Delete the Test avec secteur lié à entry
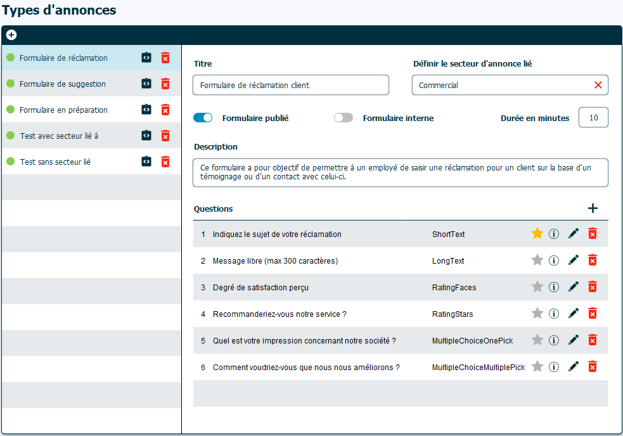The width and height of the screenshot is (623, 436). point(165,136)
